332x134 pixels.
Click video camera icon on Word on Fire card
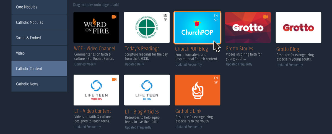click(x=114, y=17)
